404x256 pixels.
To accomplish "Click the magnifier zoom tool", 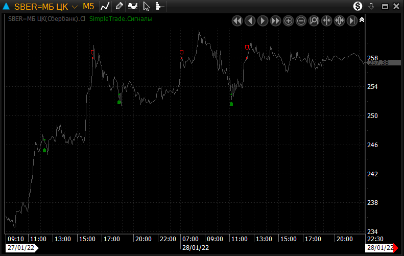I will click(314, 21).
